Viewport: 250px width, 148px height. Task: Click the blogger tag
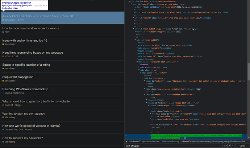[x=18, y=105]
